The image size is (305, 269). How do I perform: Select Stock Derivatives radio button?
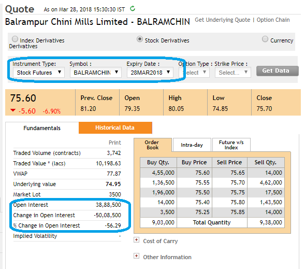(139, 39)
